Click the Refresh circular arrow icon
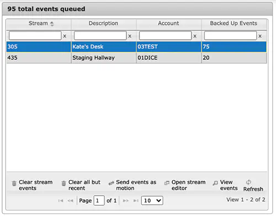Viewport: 276px width, 217px height. click(x=248, y=182)
